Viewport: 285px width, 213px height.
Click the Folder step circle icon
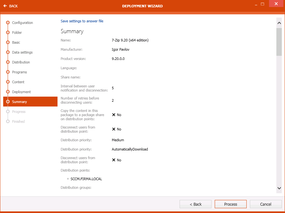[8, 33]
